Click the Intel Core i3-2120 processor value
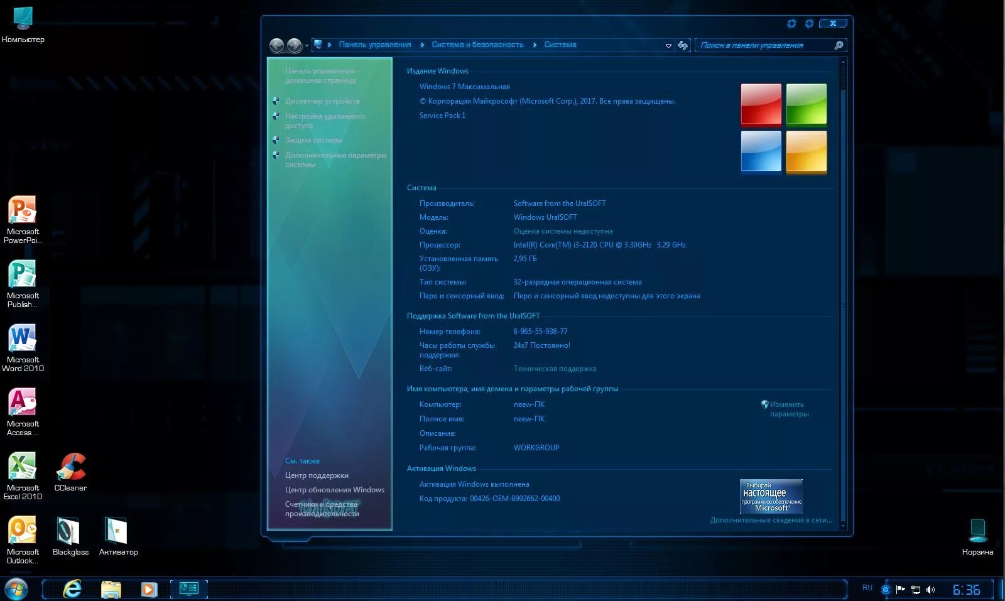Viewport: 1005px width, 601px height. click(x=599, y=245)
